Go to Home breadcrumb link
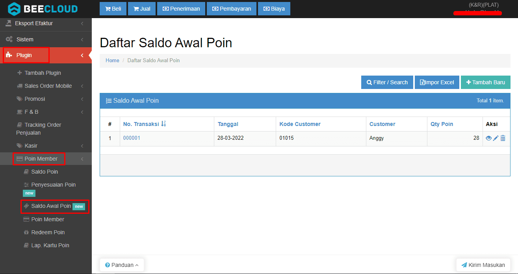Screen dimensions: 518x274 pos(112,60)
